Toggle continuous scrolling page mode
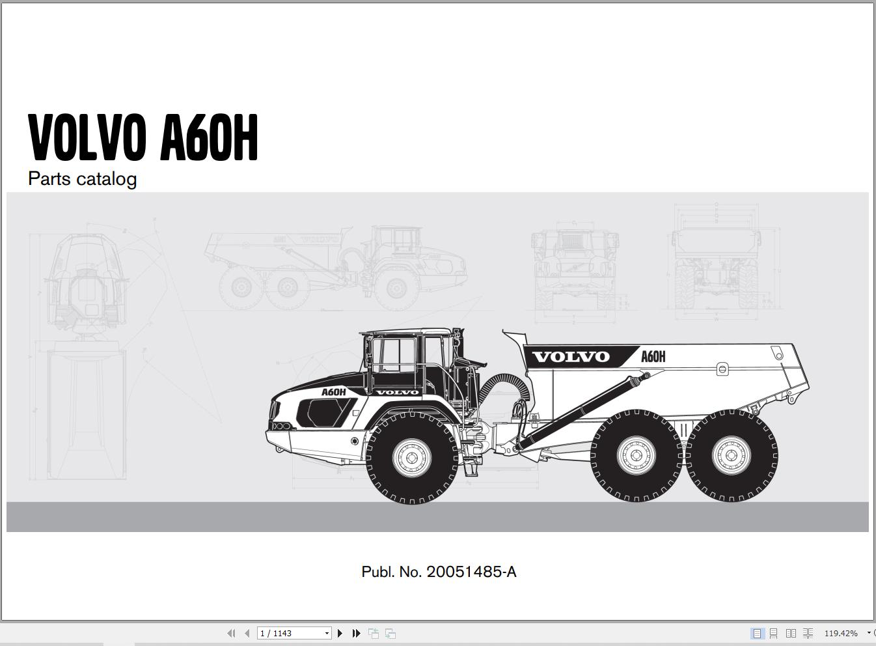 coord(774,633)
